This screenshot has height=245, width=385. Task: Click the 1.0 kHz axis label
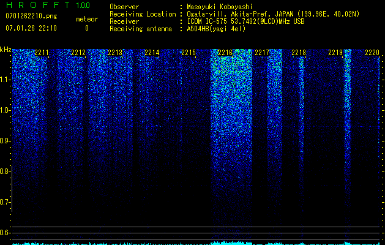pyautogui.click(x=5, y=110)
